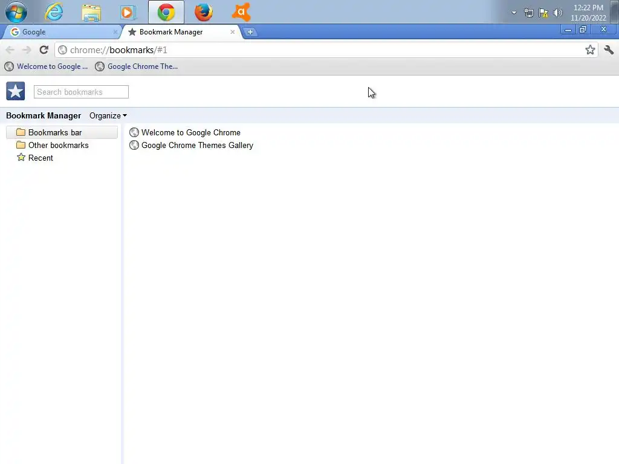Open the Action Center flag icon
Image resolution: width=619 pixels, height=464 pixels.
point(543,13)
